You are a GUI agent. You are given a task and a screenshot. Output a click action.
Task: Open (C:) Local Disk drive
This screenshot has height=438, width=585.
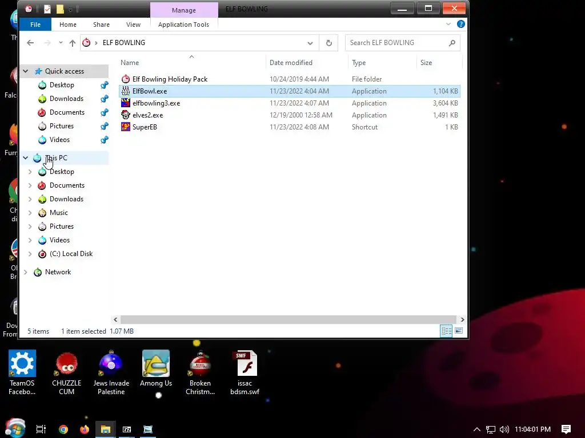coord(71,254)
